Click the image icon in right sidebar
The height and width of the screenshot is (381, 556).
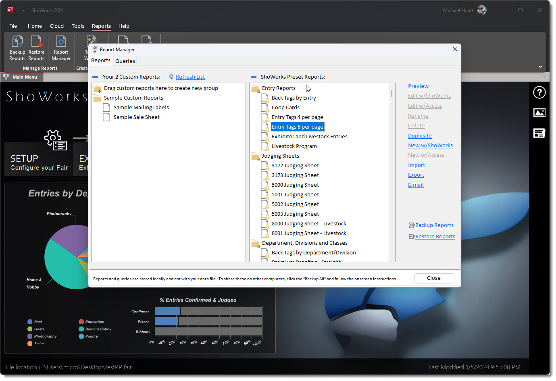[539, 113]
